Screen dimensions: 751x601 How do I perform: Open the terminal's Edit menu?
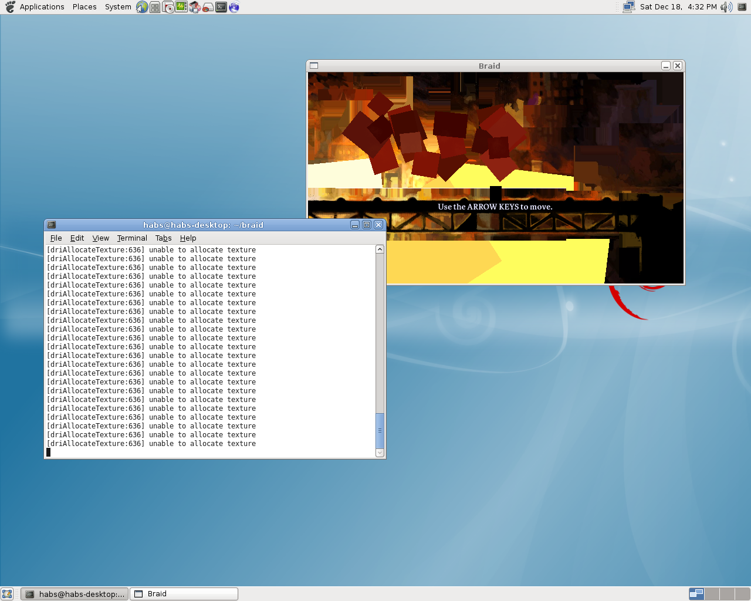coord(77,238)
